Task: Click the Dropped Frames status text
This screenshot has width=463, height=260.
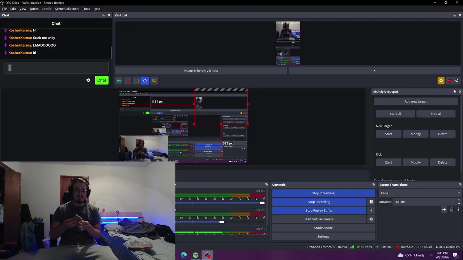Action: pyautogui.click(x=327, y=247)
